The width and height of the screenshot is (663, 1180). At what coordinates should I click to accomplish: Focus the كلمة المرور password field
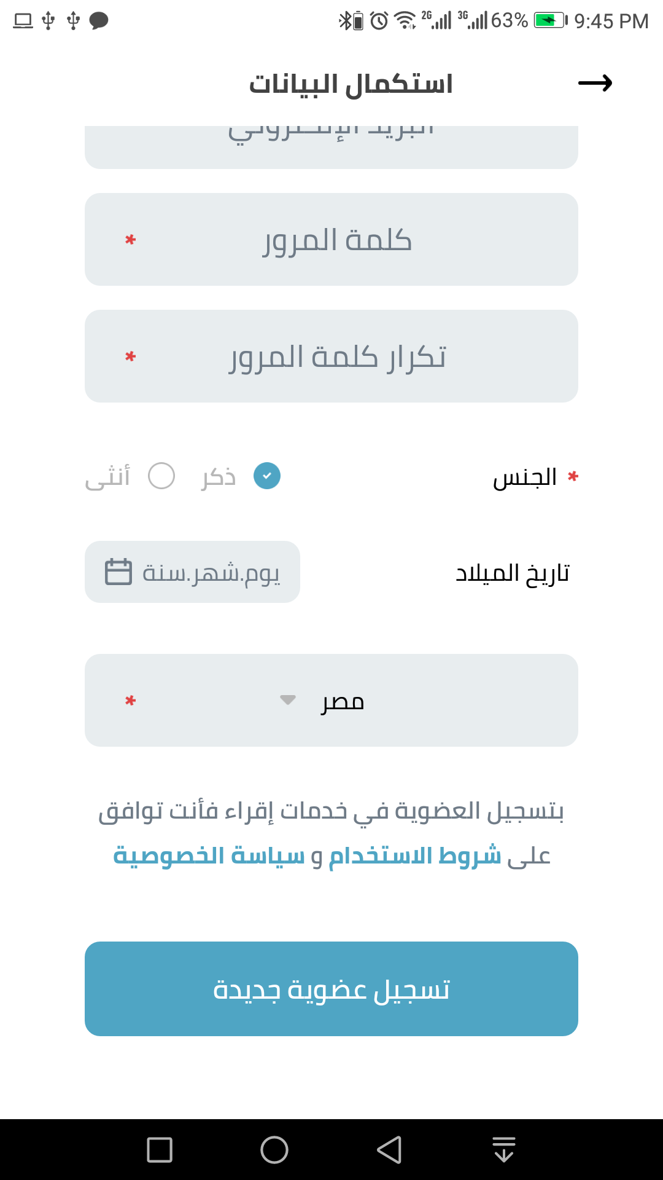[x=331, y=240]
